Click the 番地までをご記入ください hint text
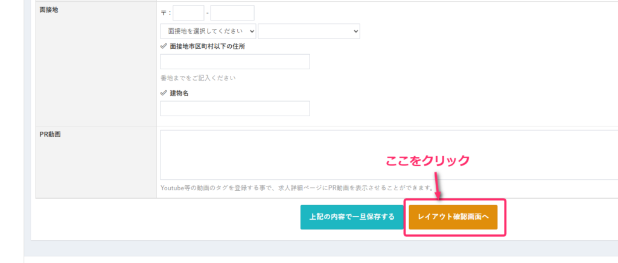 click(198, 78)
